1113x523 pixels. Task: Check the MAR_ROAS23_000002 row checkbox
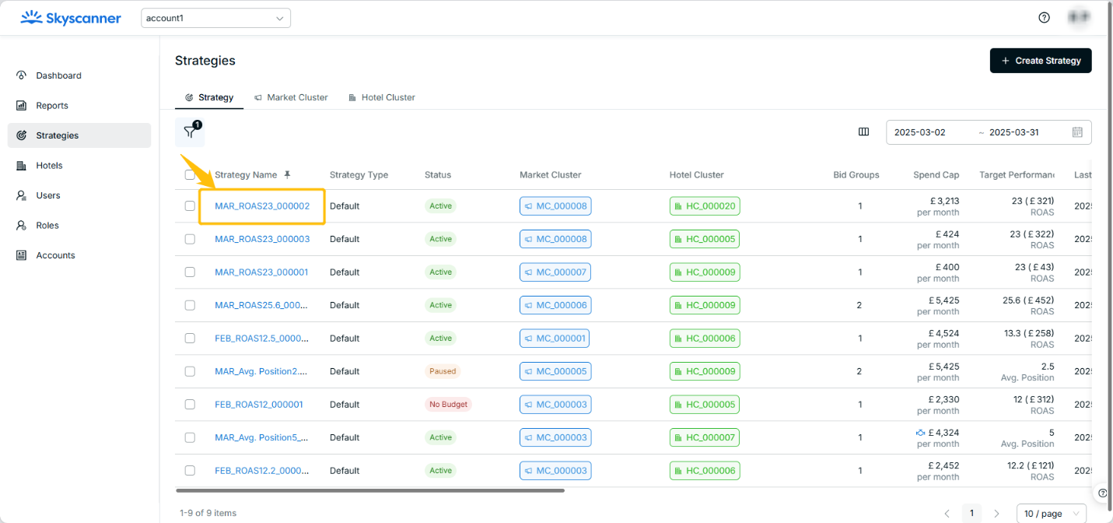[190, 206]
